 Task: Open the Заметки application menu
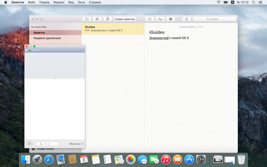tap(18, 2)
